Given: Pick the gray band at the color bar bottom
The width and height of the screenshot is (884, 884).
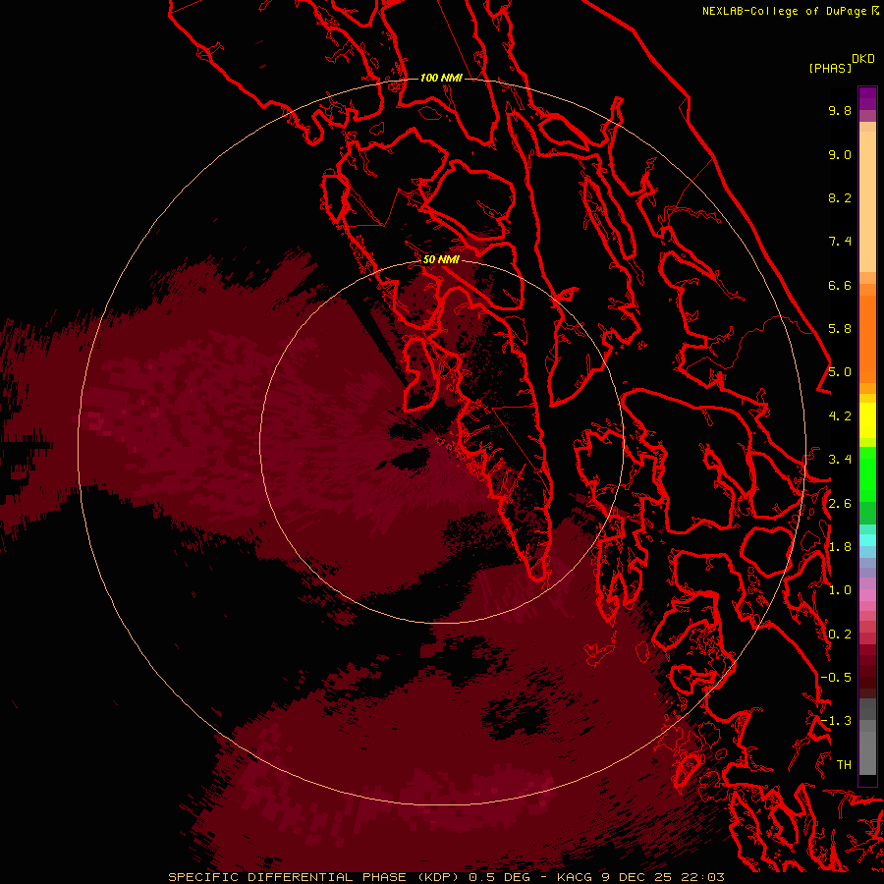Looking at the screenshot, I should (x=867, y=752).
